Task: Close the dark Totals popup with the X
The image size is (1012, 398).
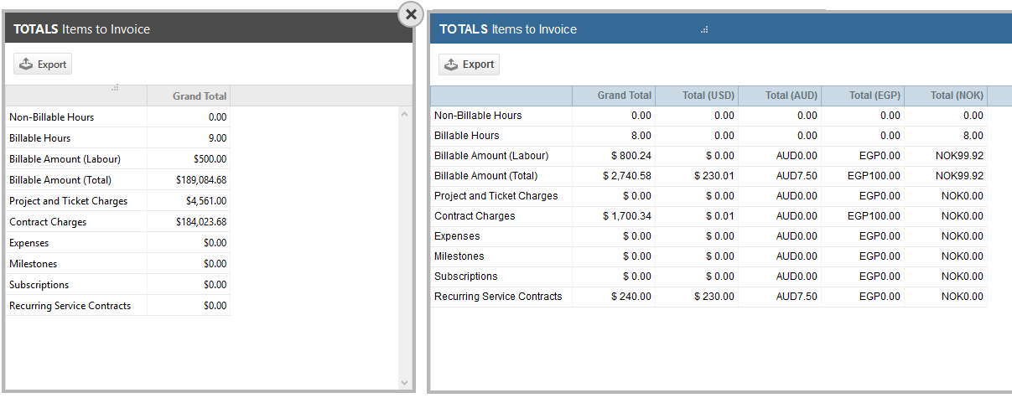Action: point(411,14)
